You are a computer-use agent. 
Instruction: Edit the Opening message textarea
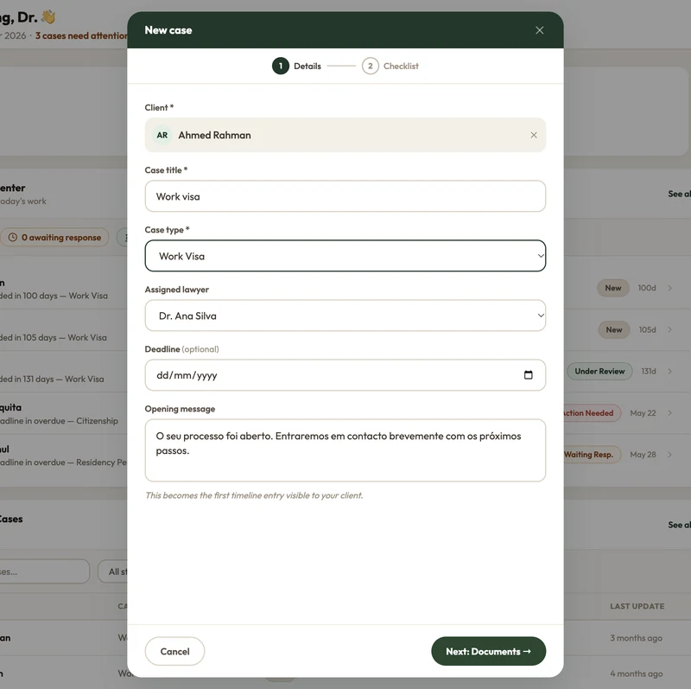345,450
